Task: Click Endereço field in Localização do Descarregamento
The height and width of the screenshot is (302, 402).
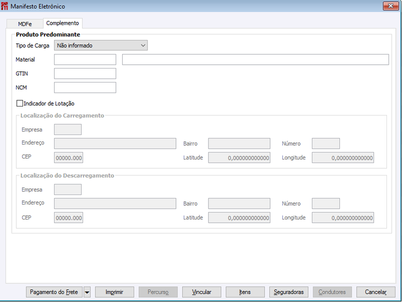Action: click(x=115, y=203)
